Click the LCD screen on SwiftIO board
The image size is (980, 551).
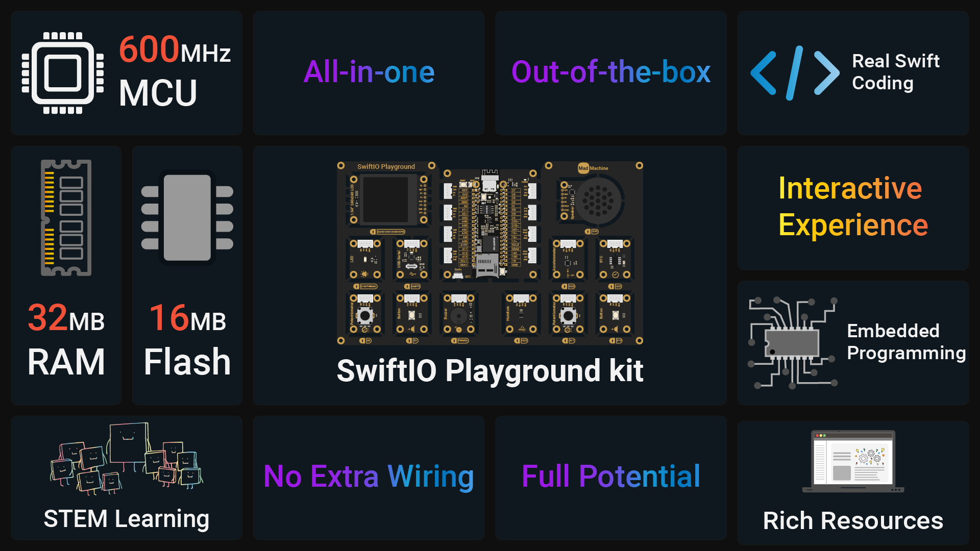(389, 199)
